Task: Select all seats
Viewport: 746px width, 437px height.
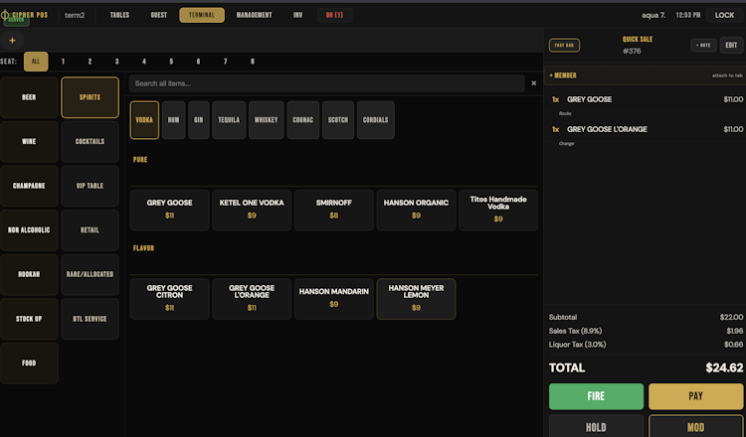Action: [36, 62]
